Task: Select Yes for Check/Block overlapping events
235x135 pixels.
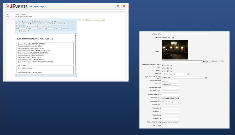Action: point(168,65)
